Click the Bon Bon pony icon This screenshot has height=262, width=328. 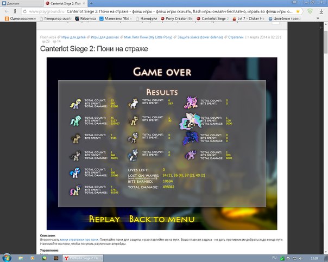pyautogui.click(x=75, y=190)
